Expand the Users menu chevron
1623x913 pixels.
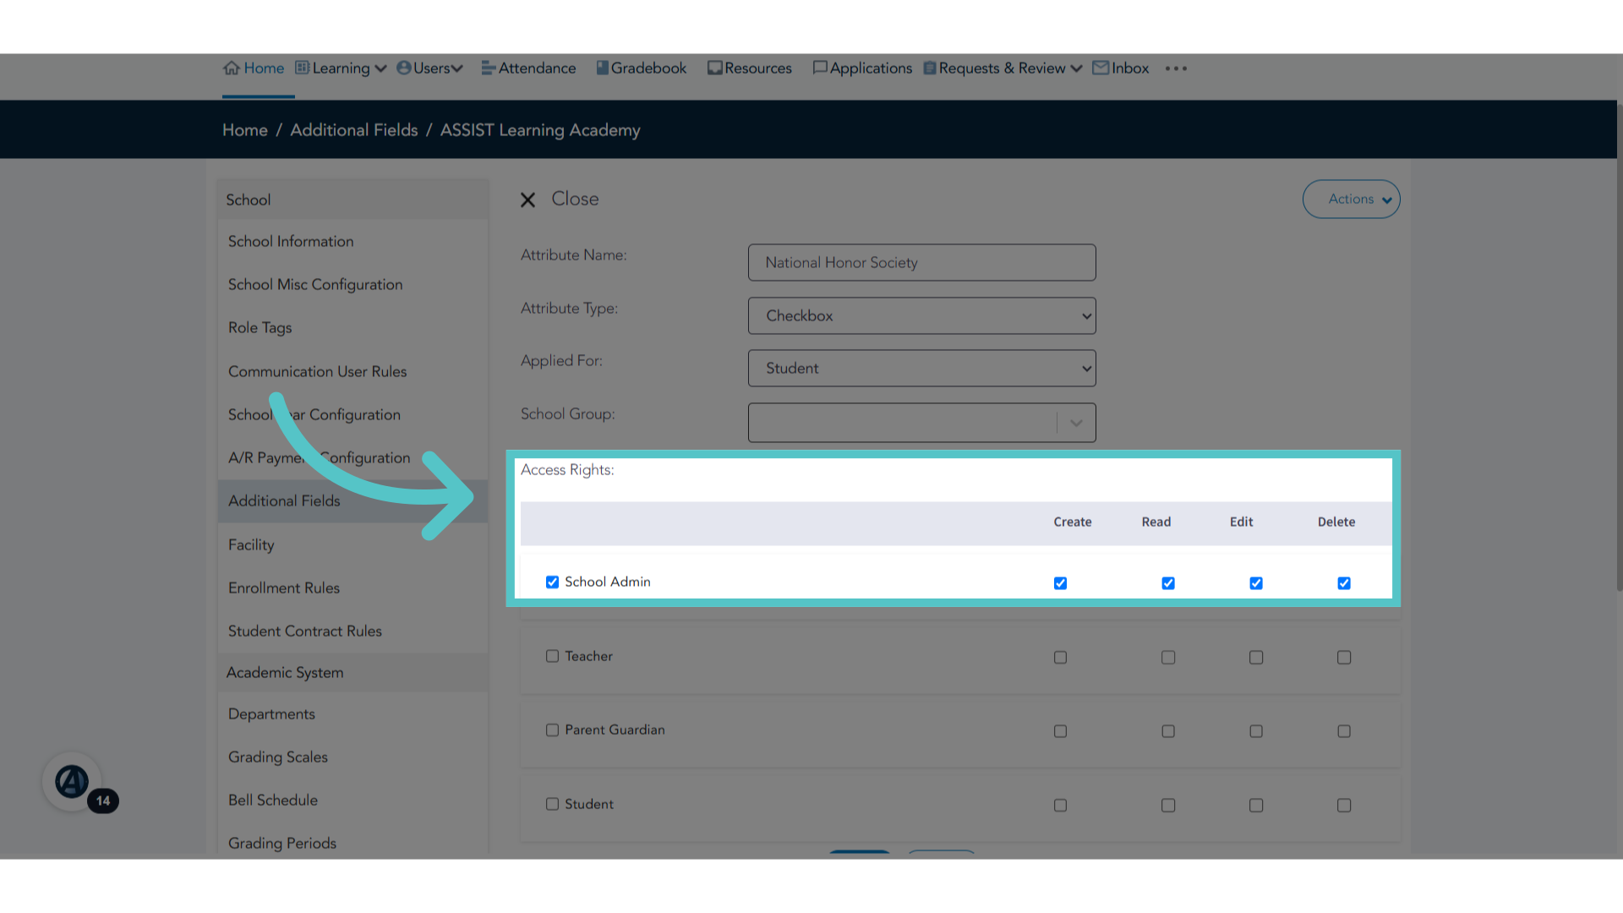(457, 68)
